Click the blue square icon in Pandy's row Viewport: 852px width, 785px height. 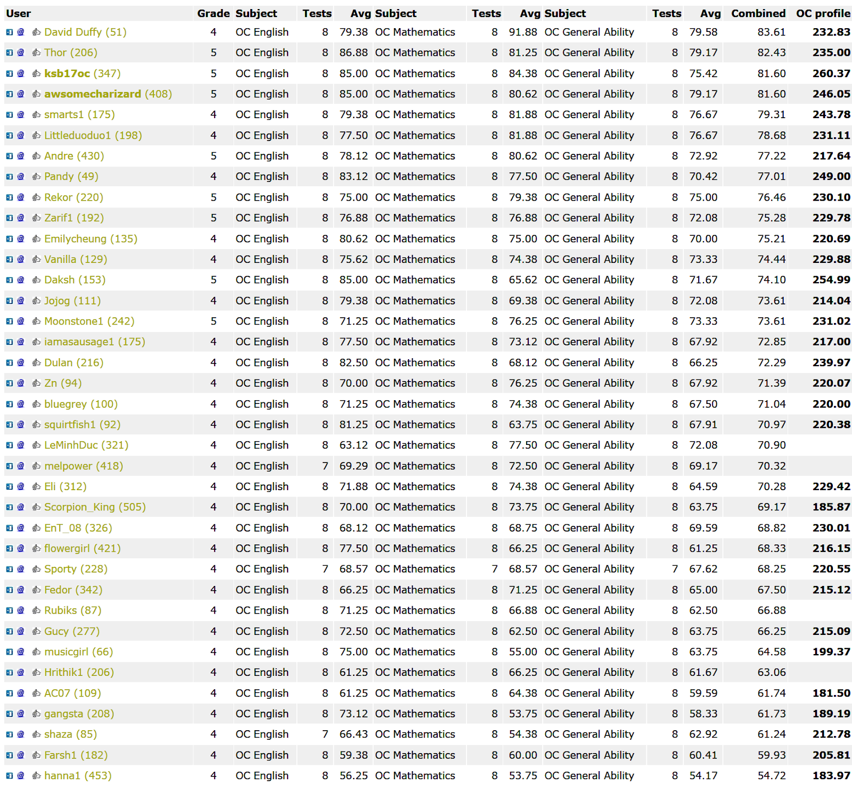10,177
